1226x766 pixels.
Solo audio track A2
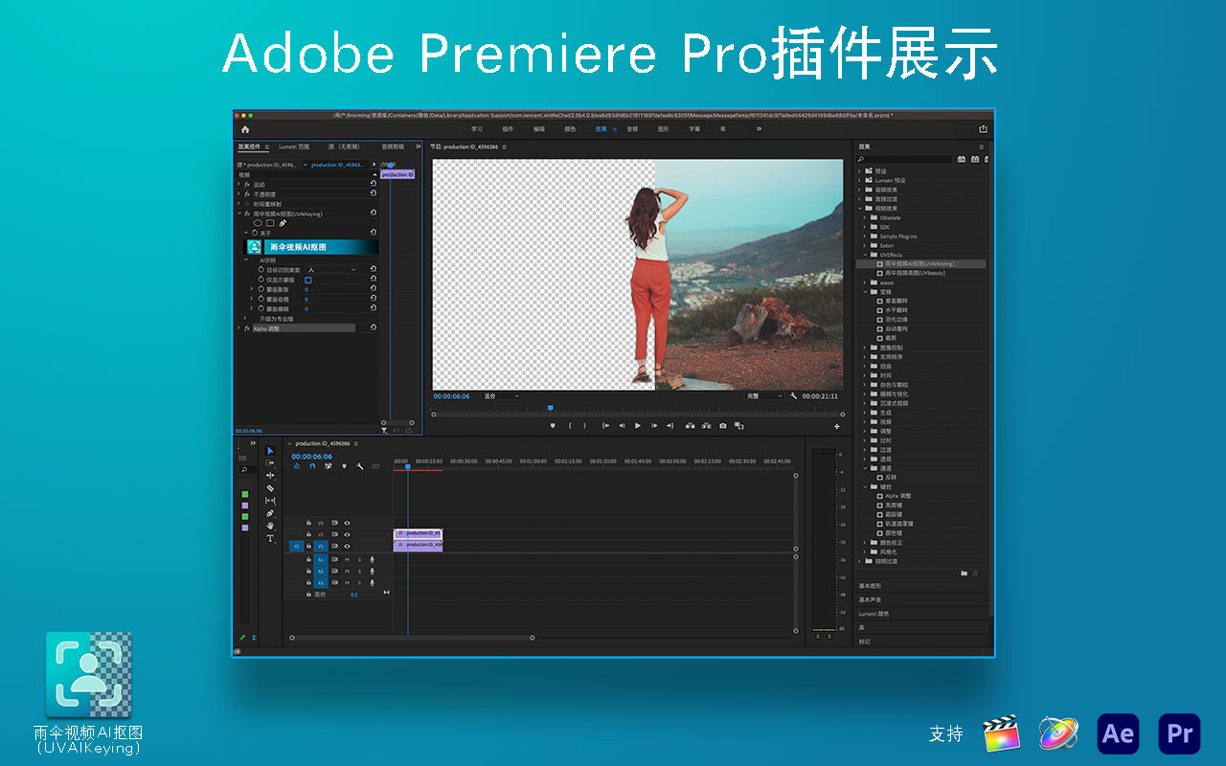359,571
